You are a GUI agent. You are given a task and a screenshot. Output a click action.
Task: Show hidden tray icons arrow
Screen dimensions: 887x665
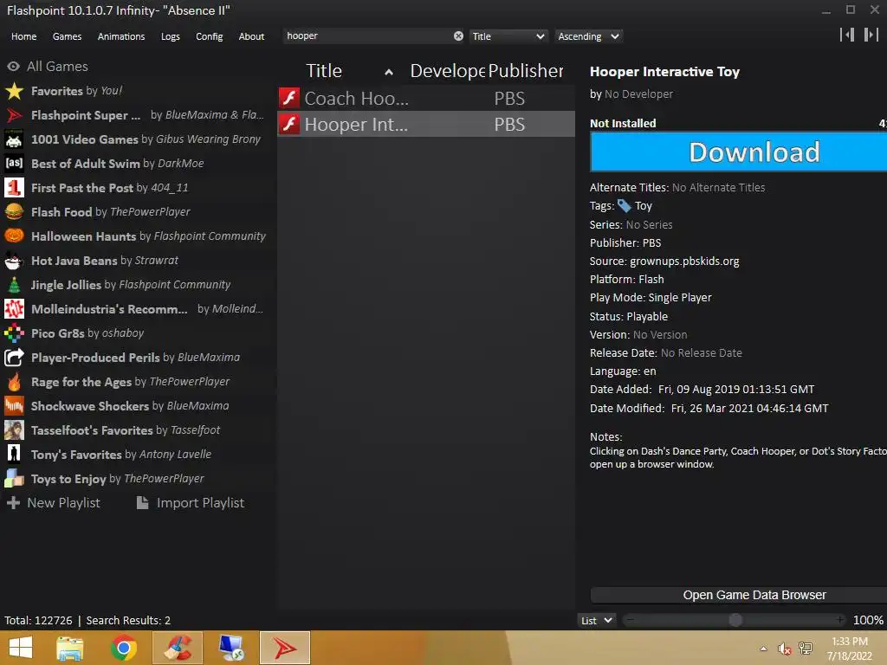pyautogui.click(x=763, y=649)
